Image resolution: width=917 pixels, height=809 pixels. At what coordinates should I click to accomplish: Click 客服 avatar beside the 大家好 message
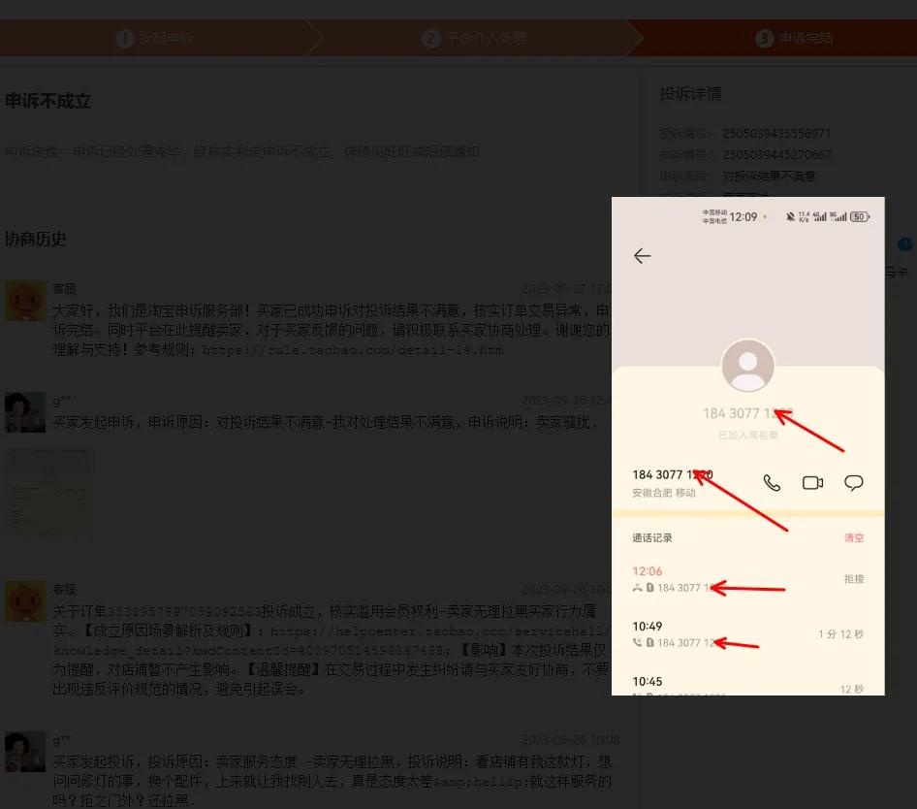pyautogui.click(x=25, y=301)
